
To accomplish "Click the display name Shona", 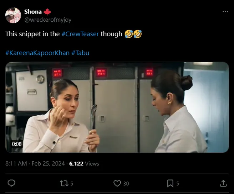I will click(x=33, y=11).
